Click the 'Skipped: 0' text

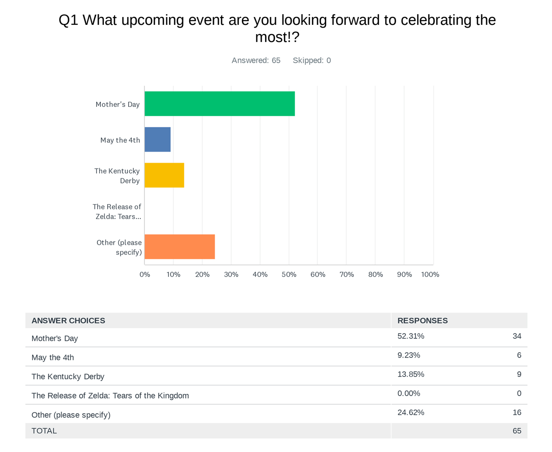pyautogui.click(x=311, y=60)
